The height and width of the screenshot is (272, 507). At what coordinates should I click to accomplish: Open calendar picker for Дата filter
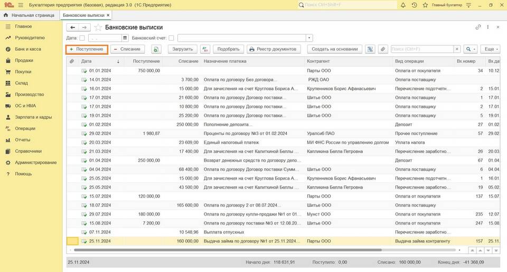point(125,38)
